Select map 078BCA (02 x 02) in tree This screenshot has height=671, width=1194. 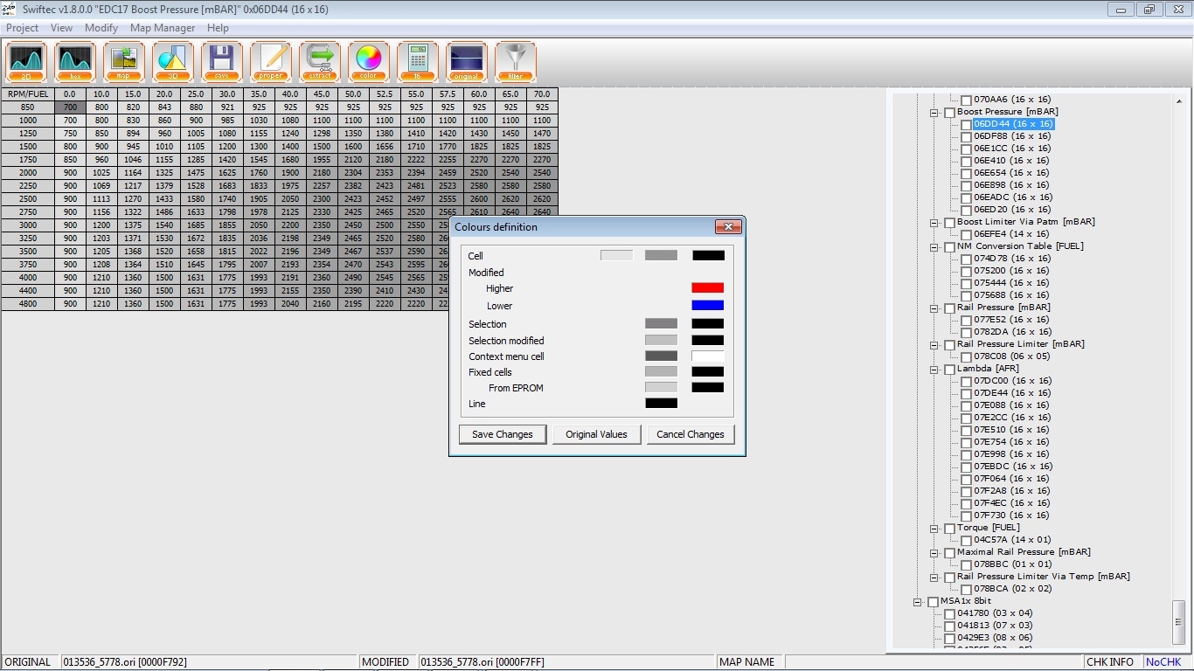click(x=1012, y=589)
